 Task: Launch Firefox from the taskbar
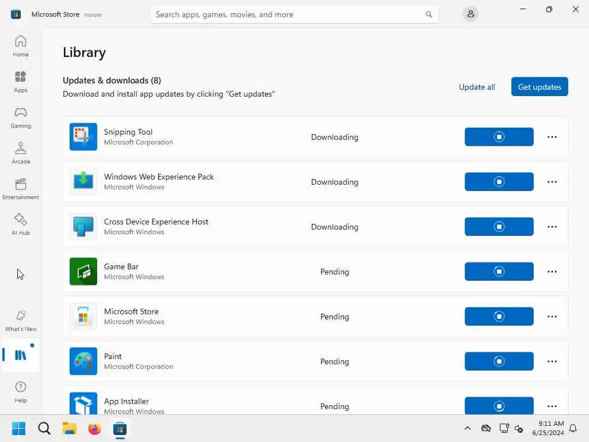pyautogui.click(x=95, y=428)
